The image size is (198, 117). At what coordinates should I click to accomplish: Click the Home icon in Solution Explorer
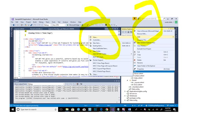[128, 32]
